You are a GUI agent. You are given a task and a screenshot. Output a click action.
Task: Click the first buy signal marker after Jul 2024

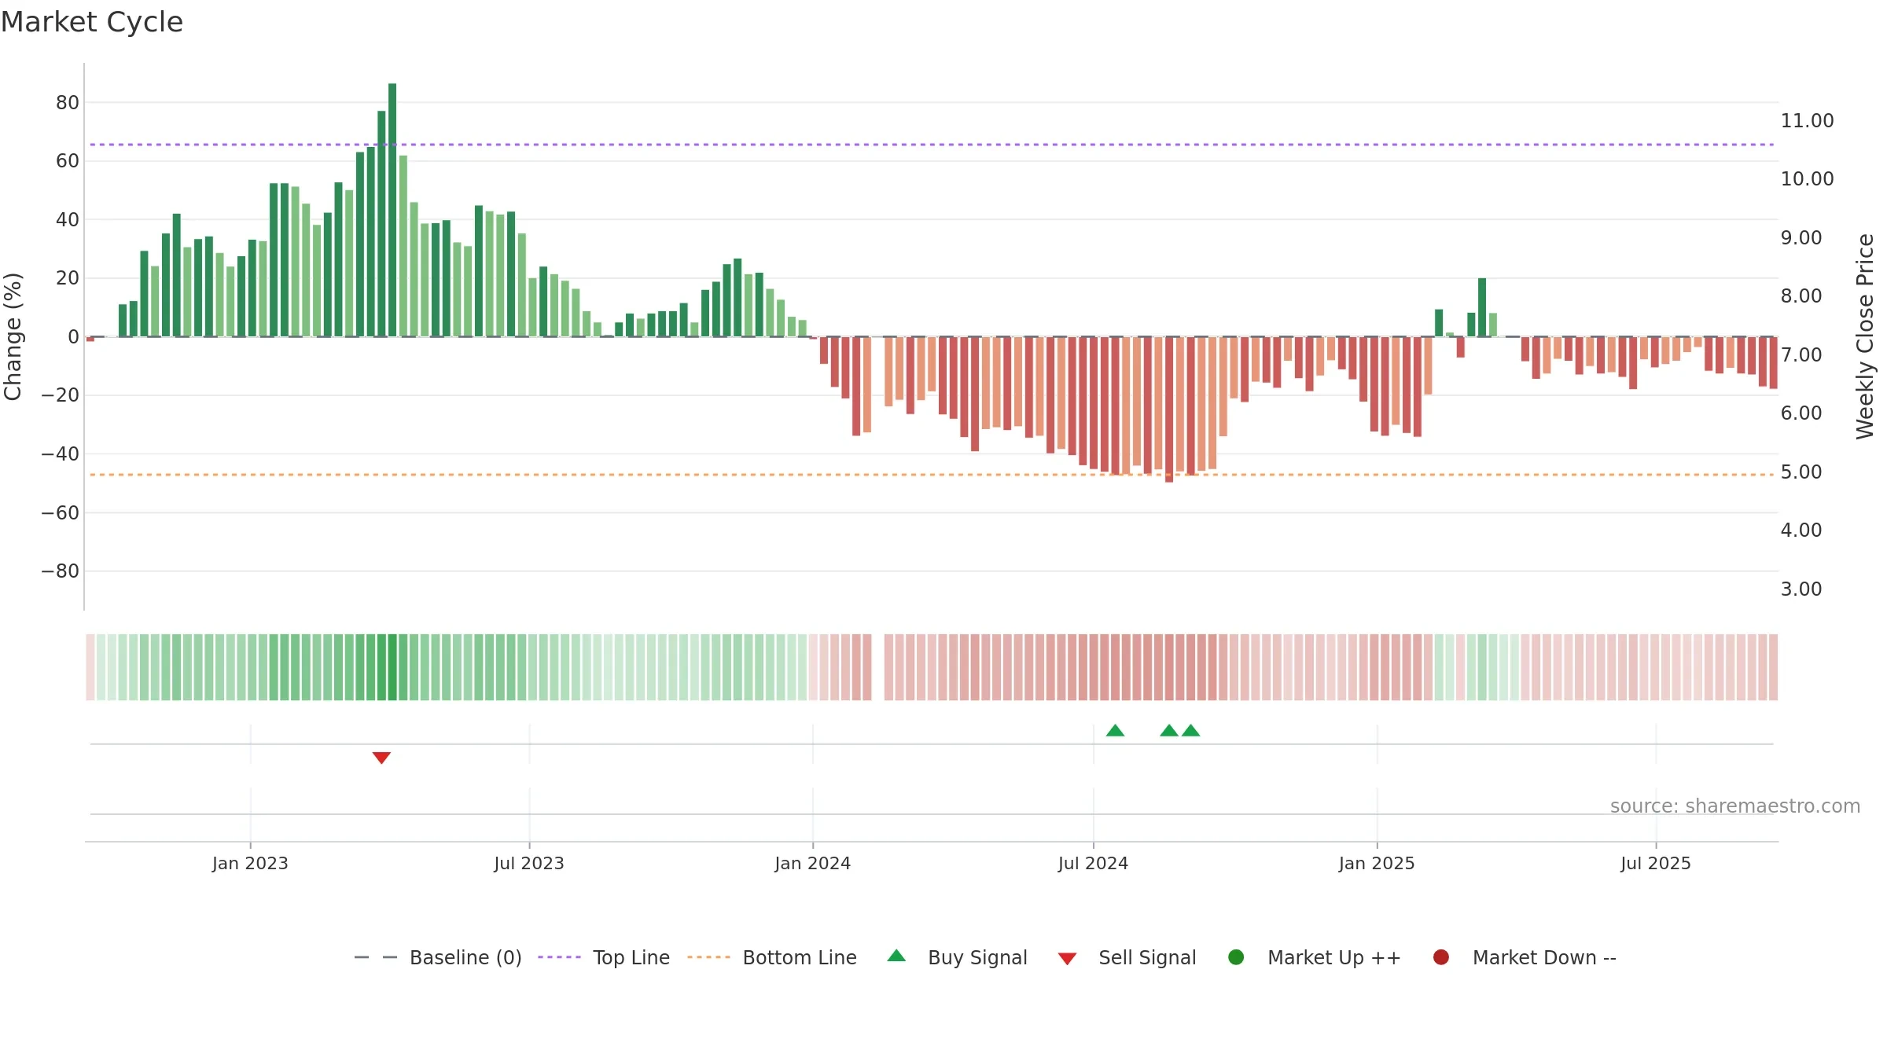click(x=1115, y=730)
